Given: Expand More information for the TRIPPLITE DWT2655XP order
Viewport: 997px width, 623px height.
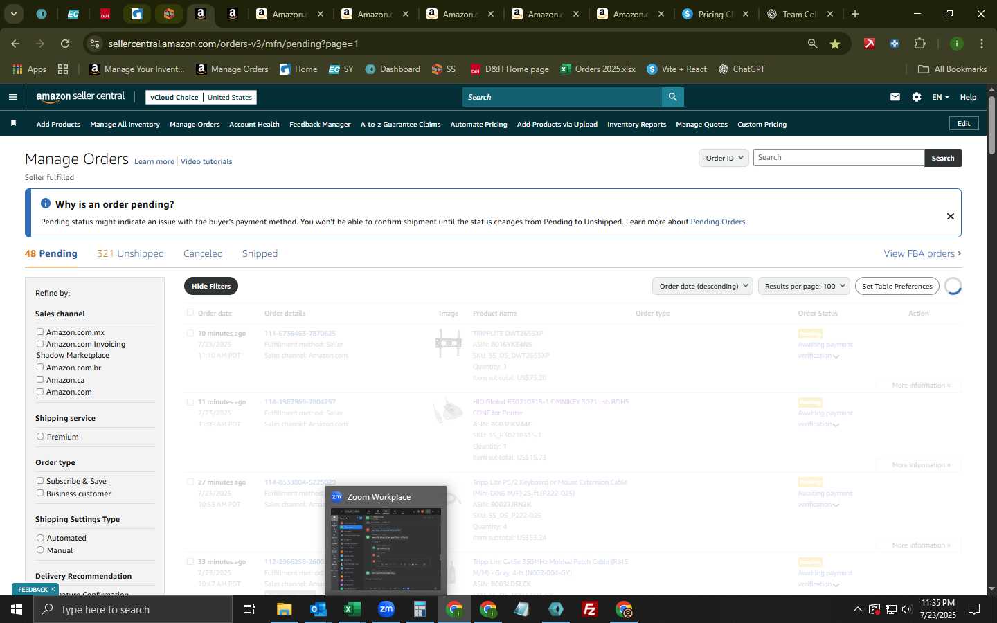Looking at the screenshot, I should [921, 386].
